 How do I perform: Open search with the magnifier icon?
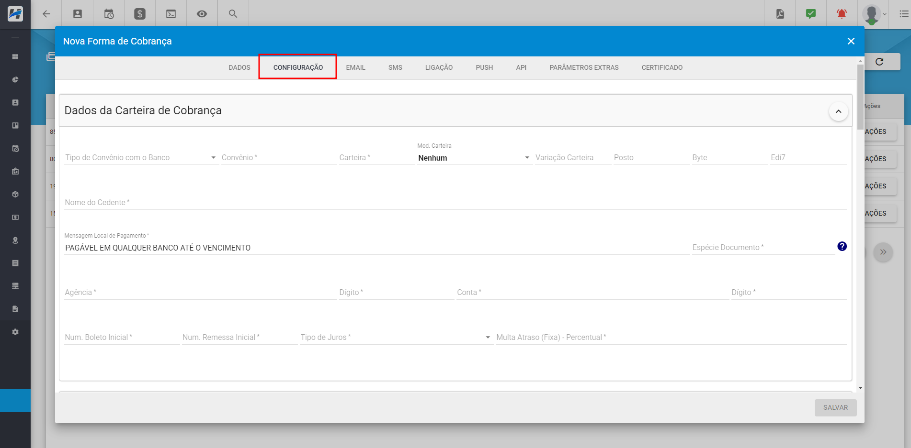233,14
